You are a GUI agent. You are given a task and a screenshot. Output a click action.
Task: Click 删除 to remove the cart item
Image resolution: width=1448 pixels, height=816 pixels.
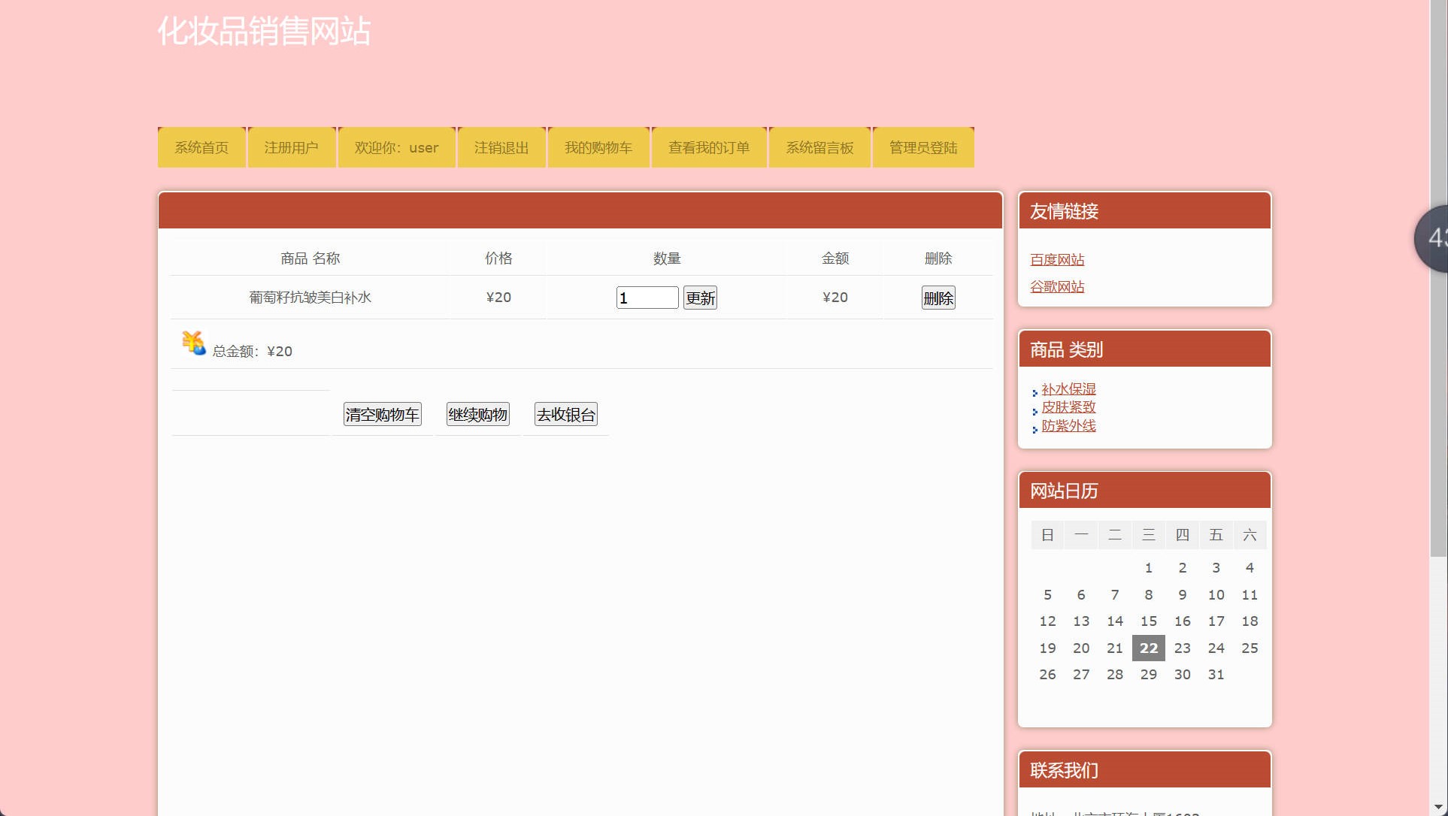(x=938, y=298)
